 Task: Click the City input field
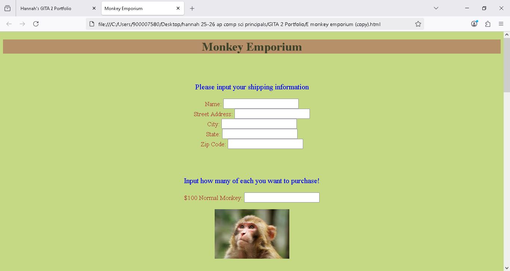tap(259, 124)
